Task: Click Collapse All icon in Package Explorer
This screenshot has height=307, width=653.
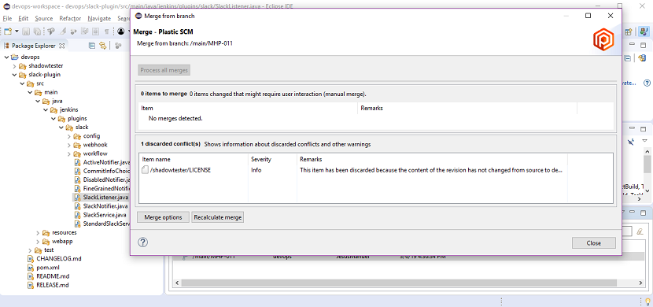Action: (92, 46)
